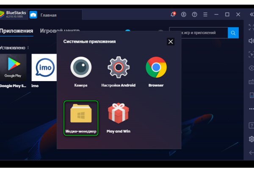254x169 pixels.
Task: Open notifications bell in title bar
Action: pyautogui.click(x=173, y=14)
